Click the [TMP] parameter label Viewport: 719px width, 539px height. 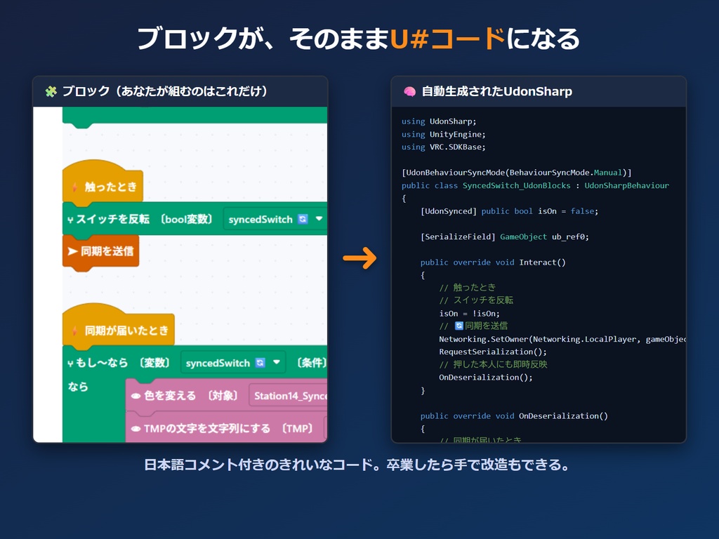pyautogui.click(x=297, y=429)
